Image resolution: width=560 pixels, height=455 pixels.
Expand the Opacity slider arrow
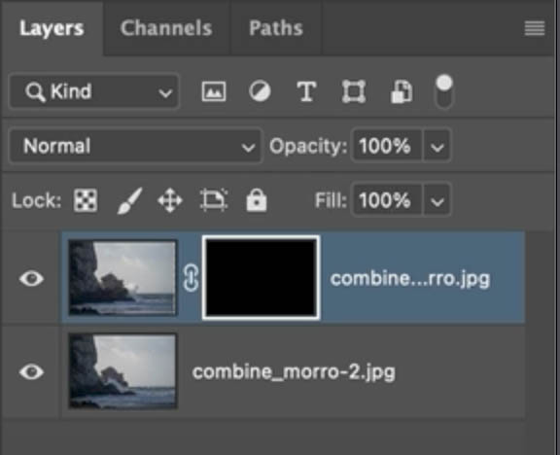[437, 146]
